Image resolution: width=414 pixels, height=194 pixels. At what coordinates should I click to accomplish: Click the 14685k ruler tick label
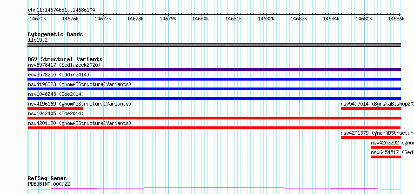click(364, 19)
